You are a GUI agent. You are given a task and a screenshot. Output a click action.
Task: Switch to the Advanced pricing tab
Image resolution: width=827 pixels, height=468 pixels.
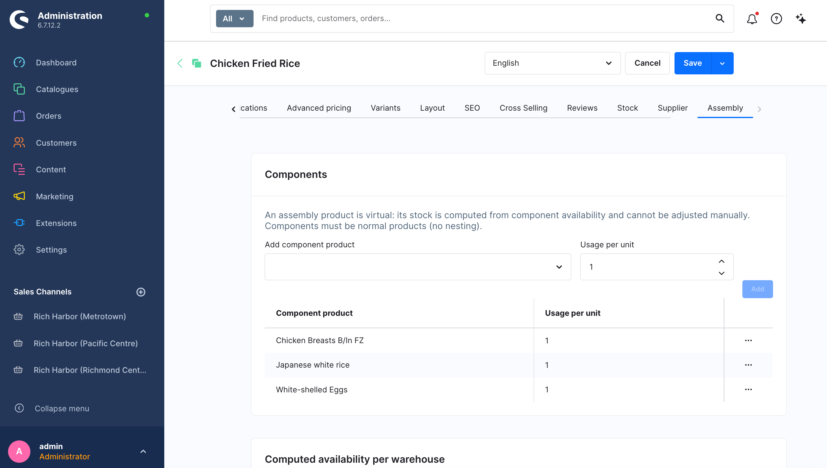point(319,108)
